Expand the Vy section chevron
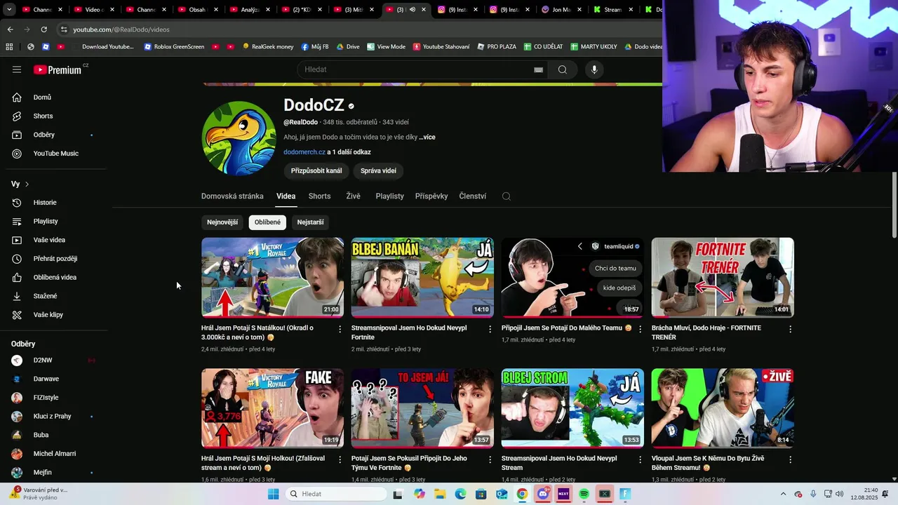This screenshot has width=898, height=505. pyautogui.click(x=27, y=184)
